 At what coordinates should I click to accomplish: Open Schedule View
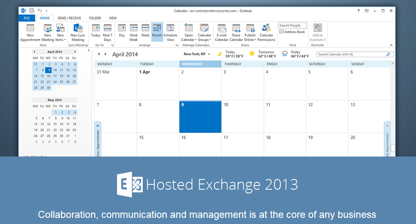tap(170, 33)
